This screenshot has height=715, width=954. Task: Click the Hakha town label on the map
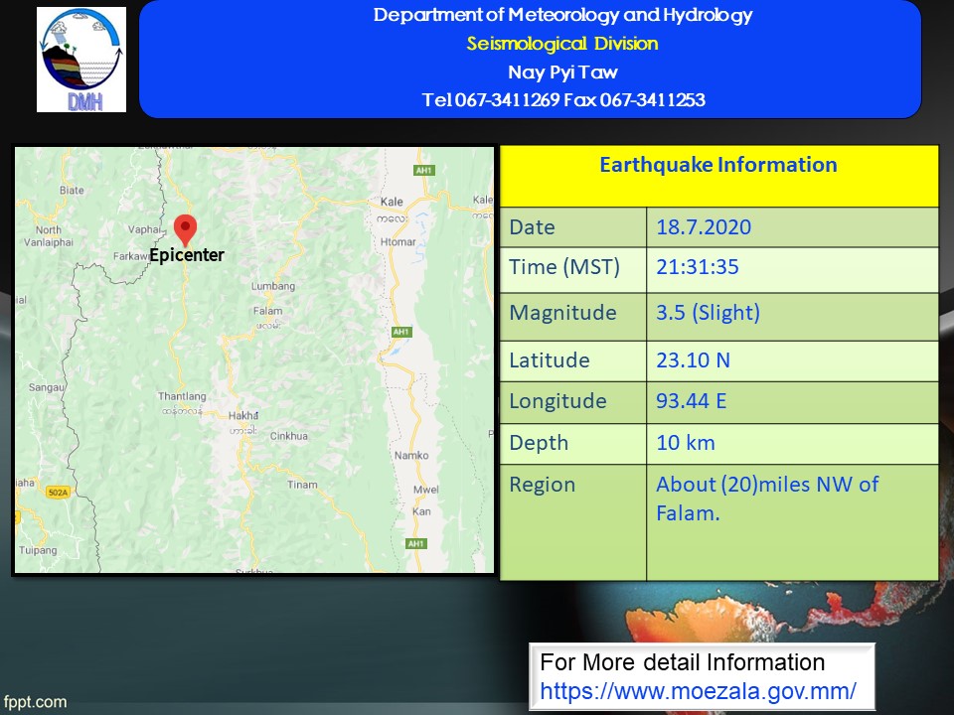pyautogui.click(x=243, y=416)
